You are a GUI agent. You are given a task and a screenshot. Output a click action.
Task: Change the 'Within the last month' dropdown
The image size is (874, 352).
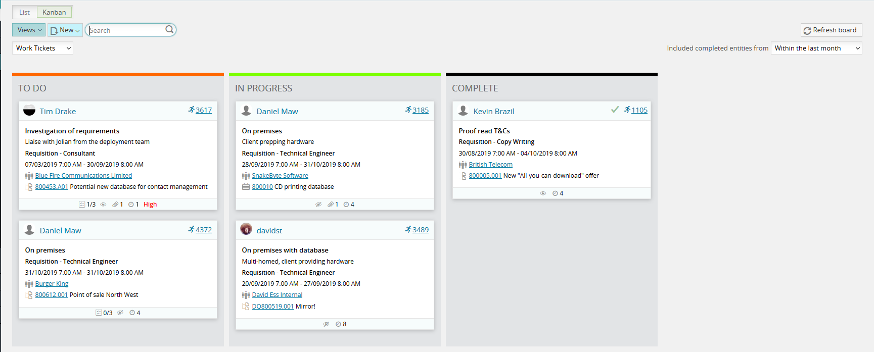[816, 48]
